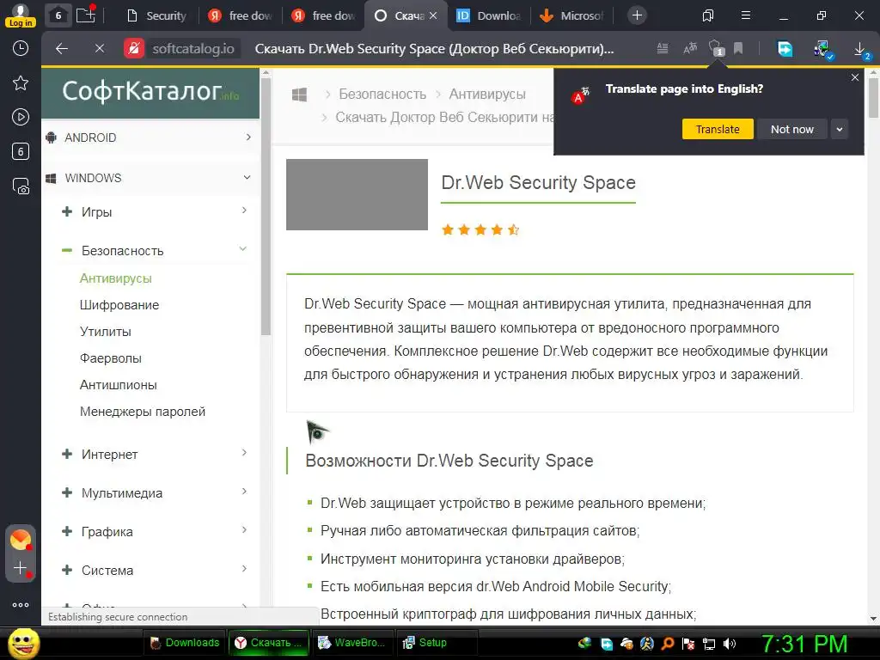Click the Log in profile avatar
Viewport: 880px width, 660px height.
[x=21, y=15]
